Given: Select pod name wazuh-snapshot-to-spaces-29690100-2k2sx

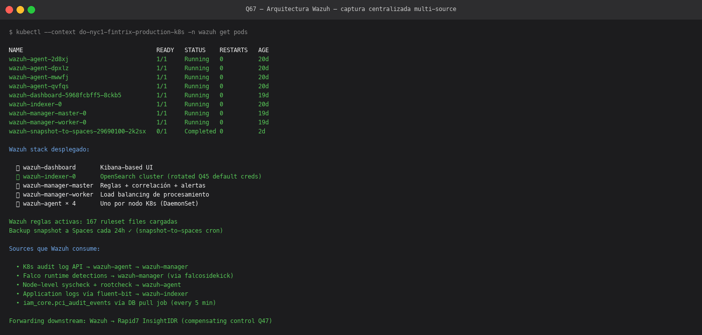Looking at the screenshot, I should coord(77,131).
